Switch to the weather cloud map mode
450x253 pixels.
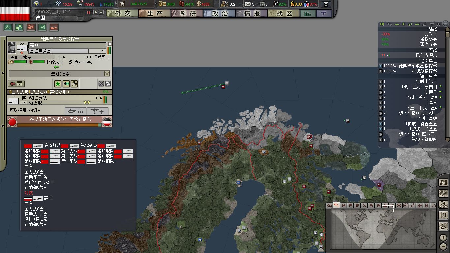click(x=351, y=205)
